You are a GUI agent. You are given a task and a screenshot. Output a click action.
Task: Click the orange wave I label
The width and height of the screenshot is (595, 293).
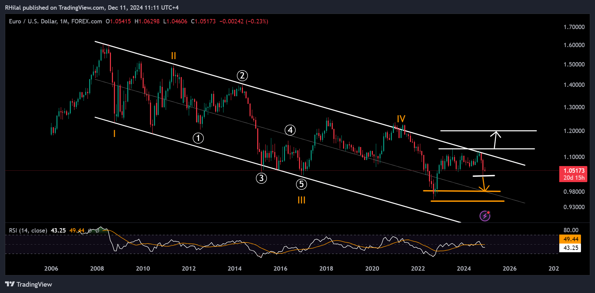coord(114,134)
